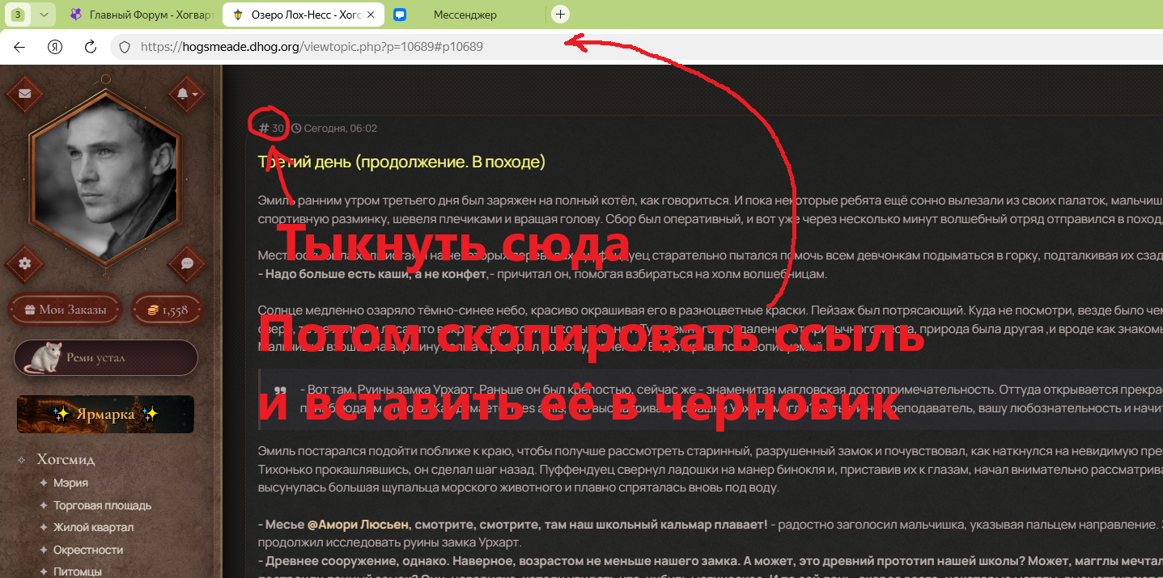Click the Ярмарка banner
Image resolution: width=1163 pixels, height=578 pixels.
(x=105, y=414)
